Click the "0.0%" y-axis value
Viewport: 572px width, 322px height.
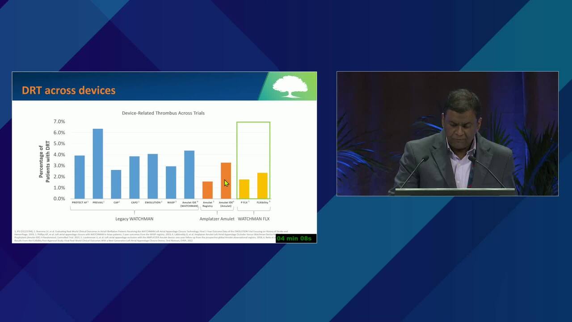[59, 199]
